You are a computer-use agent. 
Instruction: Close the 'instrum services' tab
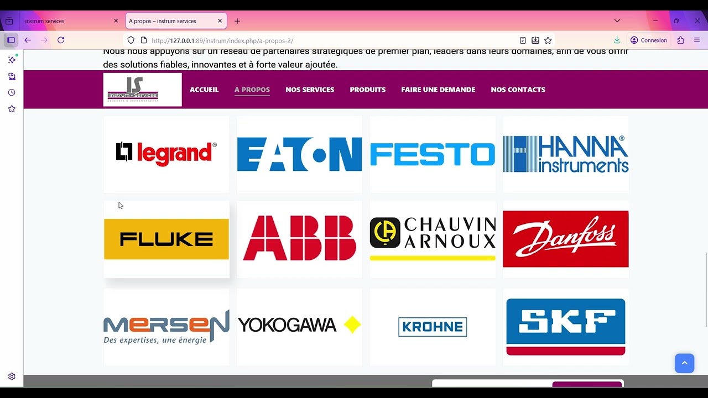pyautogui.click(x=116, y=21)
